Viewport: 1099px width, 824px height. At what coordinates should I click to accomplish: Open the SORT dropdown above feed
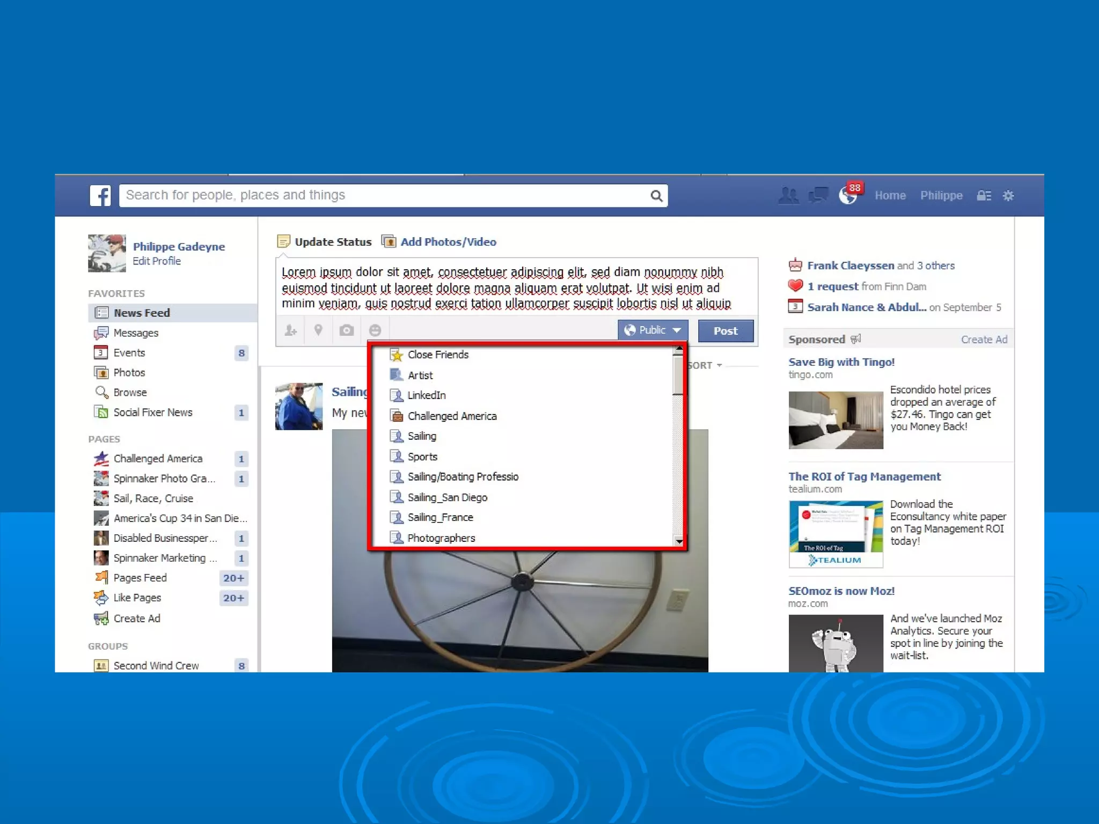[x=705, y=365]
